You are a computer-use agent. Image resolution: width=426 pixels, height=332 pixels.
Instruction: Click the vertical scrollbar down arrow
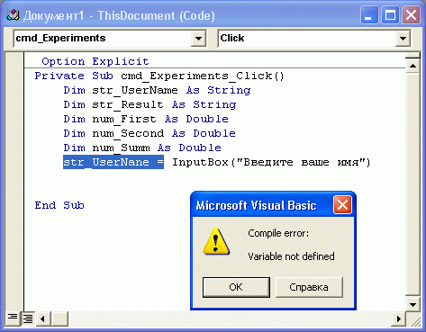[x=413, y=305]
